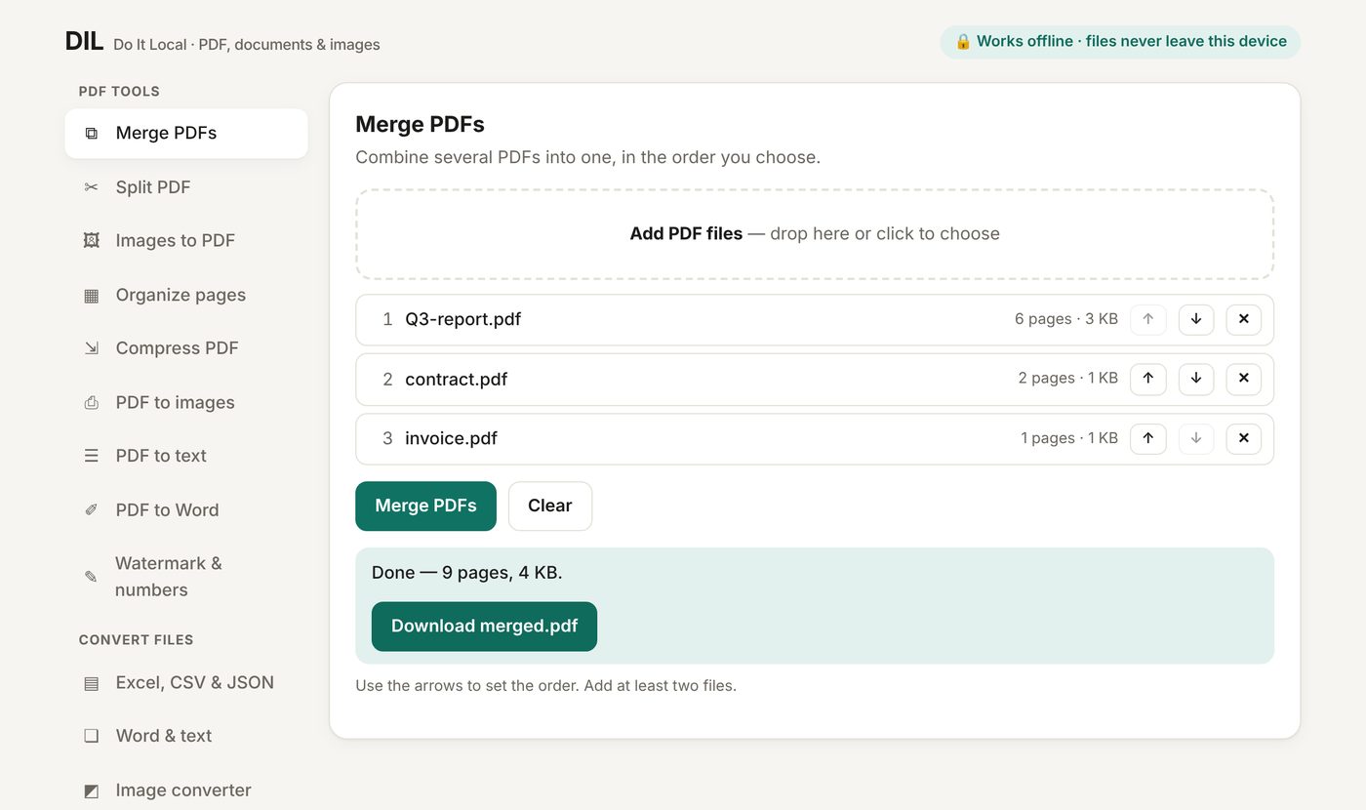The width and height of the screenshot is (1366, 810).
Task: Click the Add PDF files drop zone
Action: [815, 234]
